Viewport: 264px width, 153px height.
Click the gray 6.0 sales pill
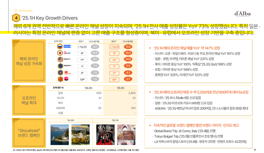click(x=95, y=47)
